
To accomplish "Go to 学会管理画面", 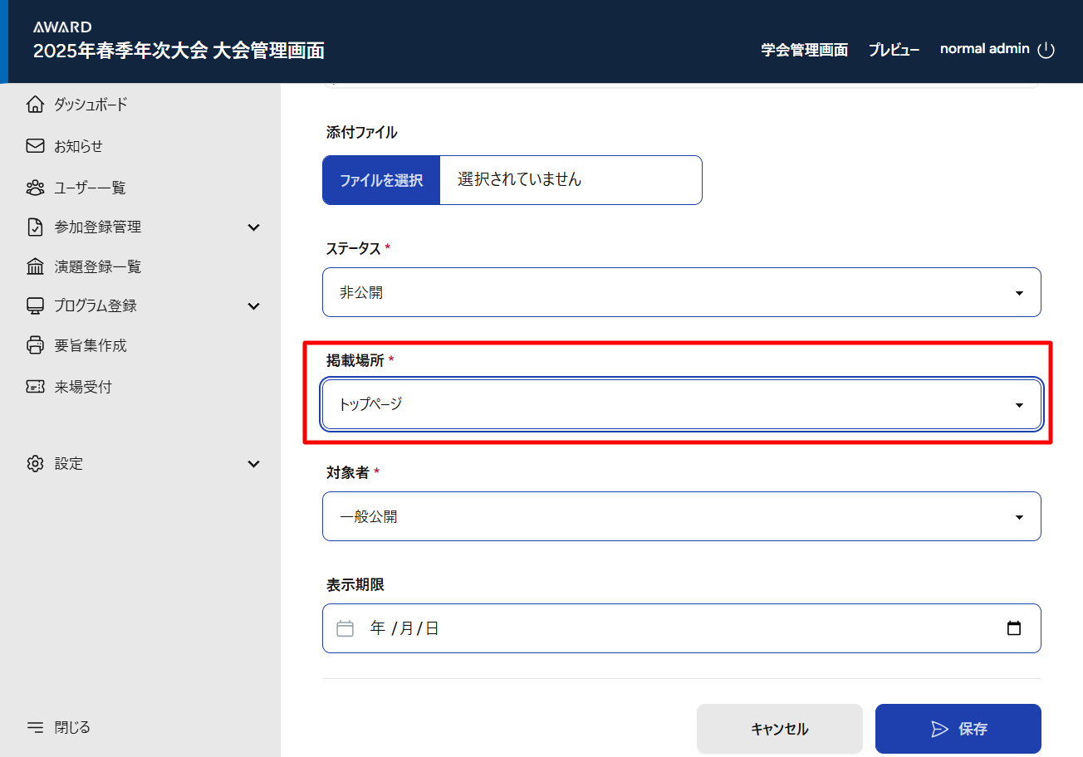I will [804, 50].
